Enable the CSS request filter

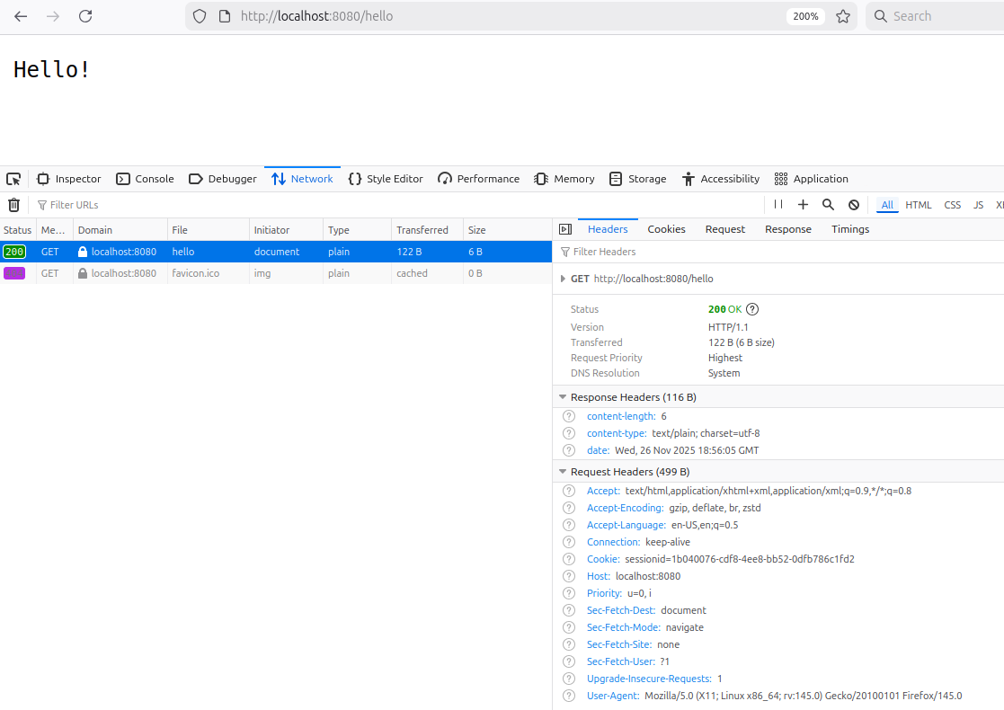pos(952,205)
